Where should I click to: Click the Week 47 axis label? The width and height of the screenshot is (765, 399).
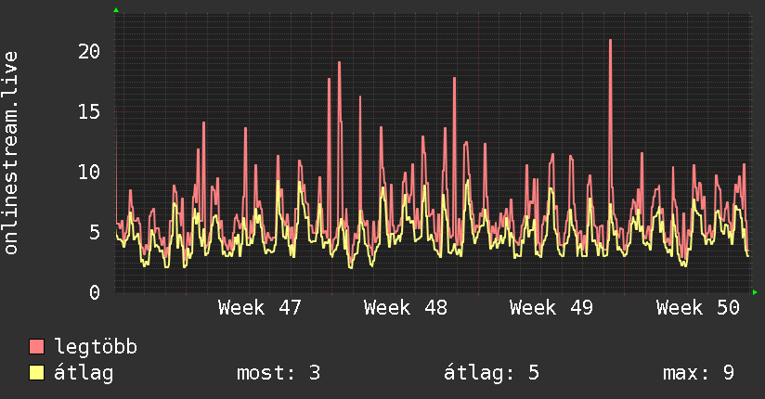(260, 308)
